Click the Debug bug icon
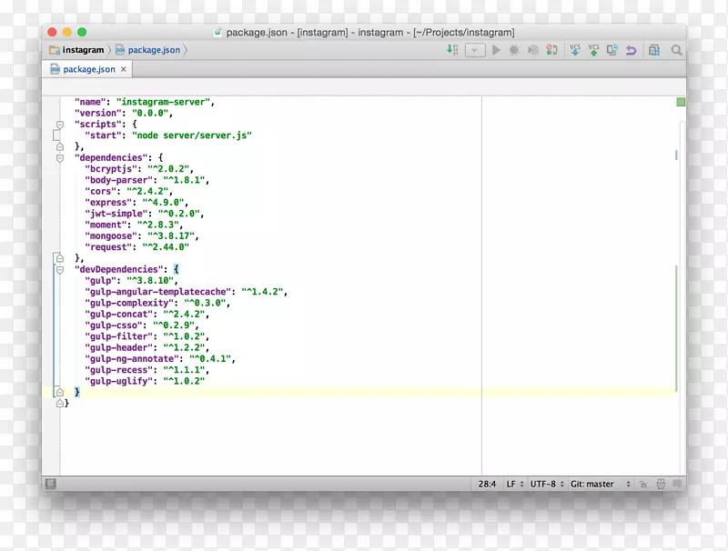Image resolution: width=728 pixels, height=551 pixels. click(514, 51)
